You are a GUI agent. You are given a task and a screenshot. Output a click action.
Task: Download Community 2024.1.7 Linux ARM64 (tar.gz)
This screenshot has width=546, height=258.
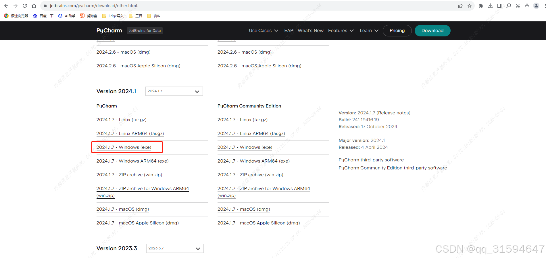pos(251,134)
